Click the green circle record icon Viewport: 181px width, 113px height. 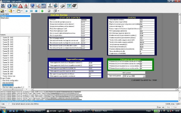click(42, 11)
